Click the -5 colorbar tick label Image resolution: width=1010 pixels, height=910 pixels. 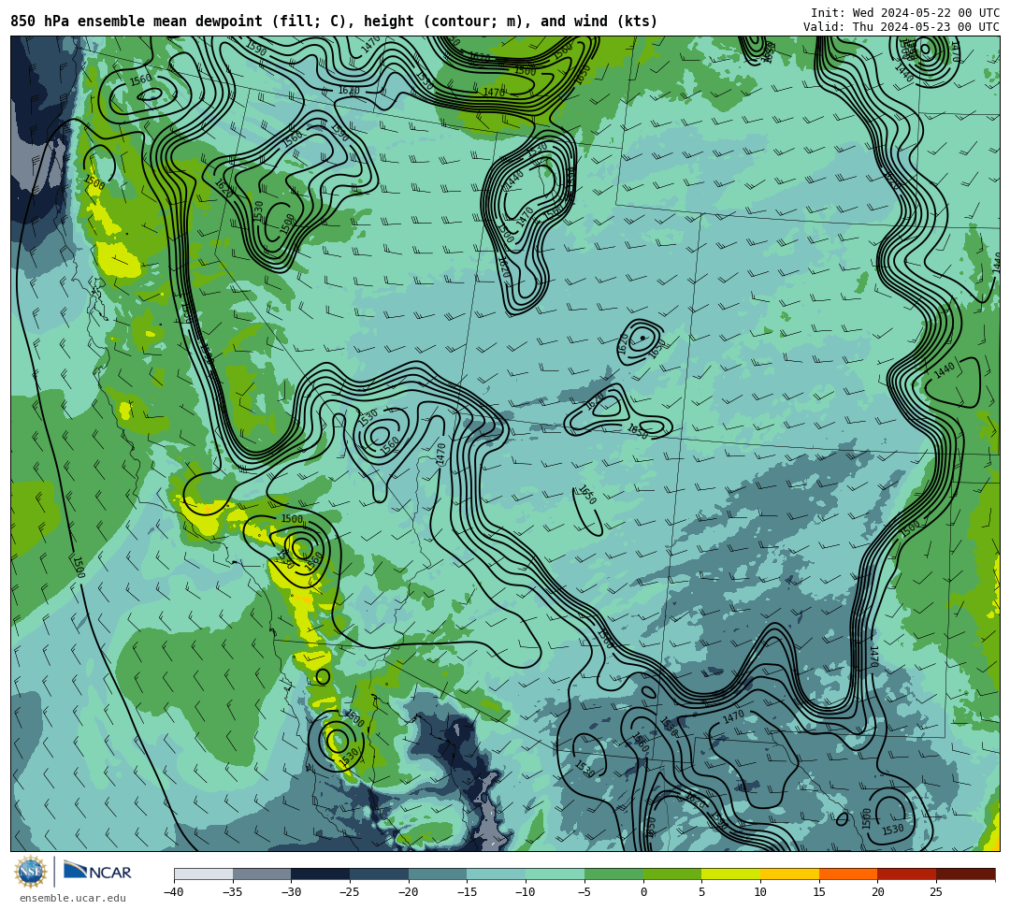click(x=584, y=892)
